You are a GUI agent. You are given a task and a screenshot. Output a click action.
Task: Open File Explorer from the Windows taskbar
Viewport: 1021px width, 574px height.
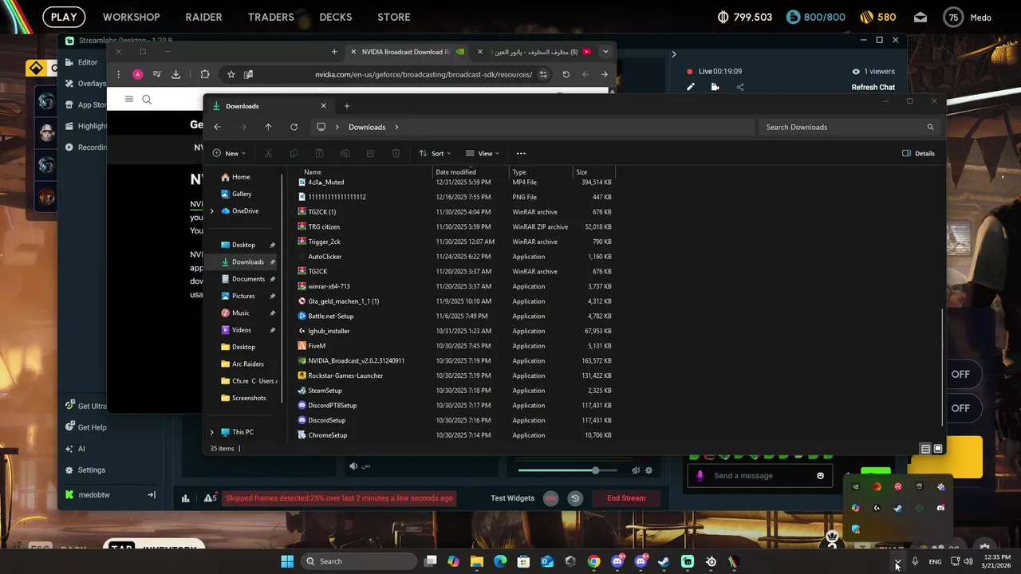click(x=476, y=561)
